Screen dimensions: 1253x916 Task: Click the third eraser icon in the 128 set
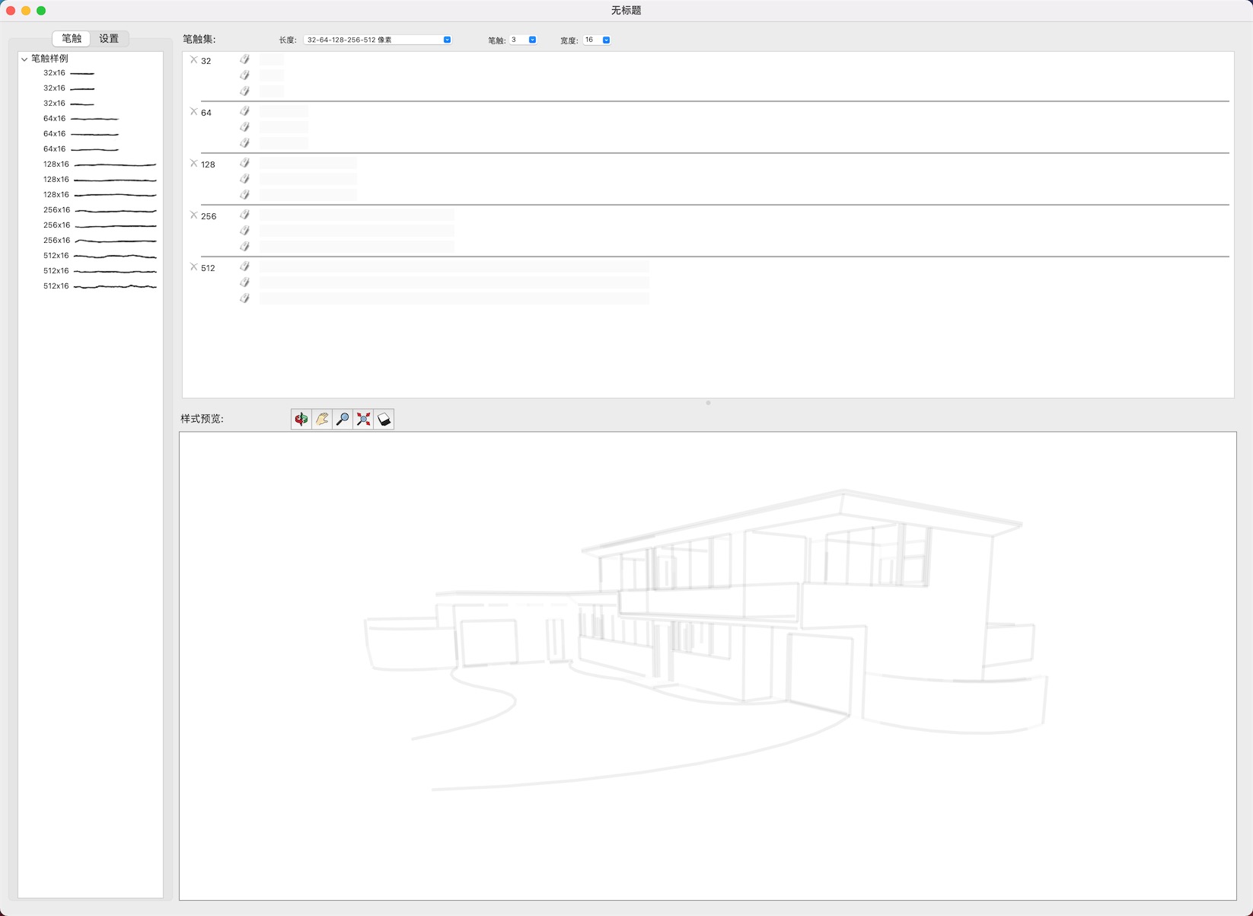(244, 194)
